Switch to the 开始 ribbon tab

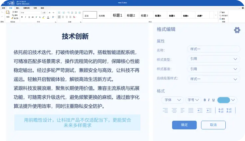coord(11,8)
